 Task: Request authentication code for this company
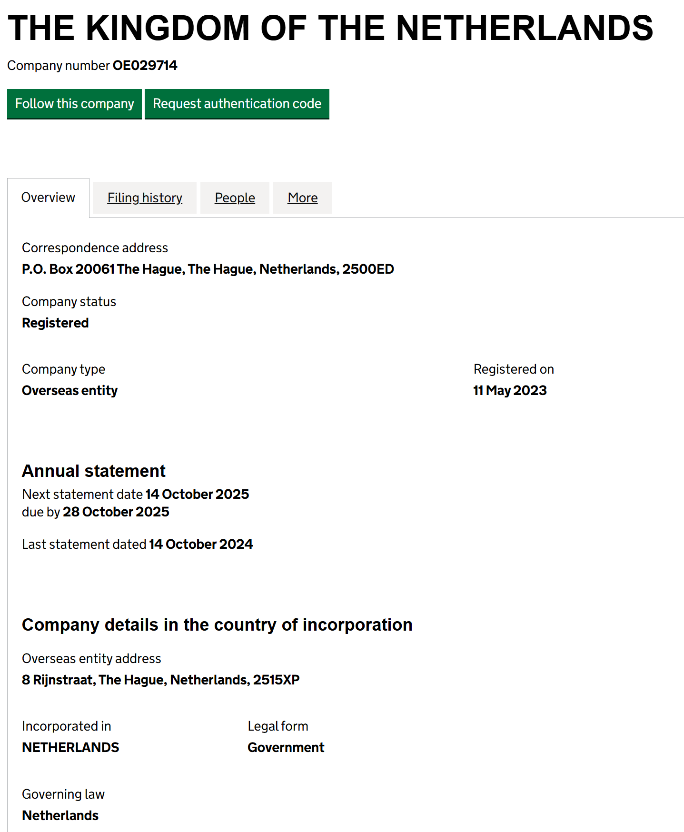237,104
